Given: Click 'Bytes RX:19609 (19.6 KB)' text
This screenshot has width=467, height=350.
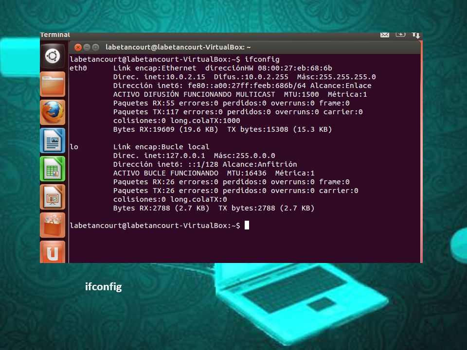Looking at the screenshot, I should (165, 129).
